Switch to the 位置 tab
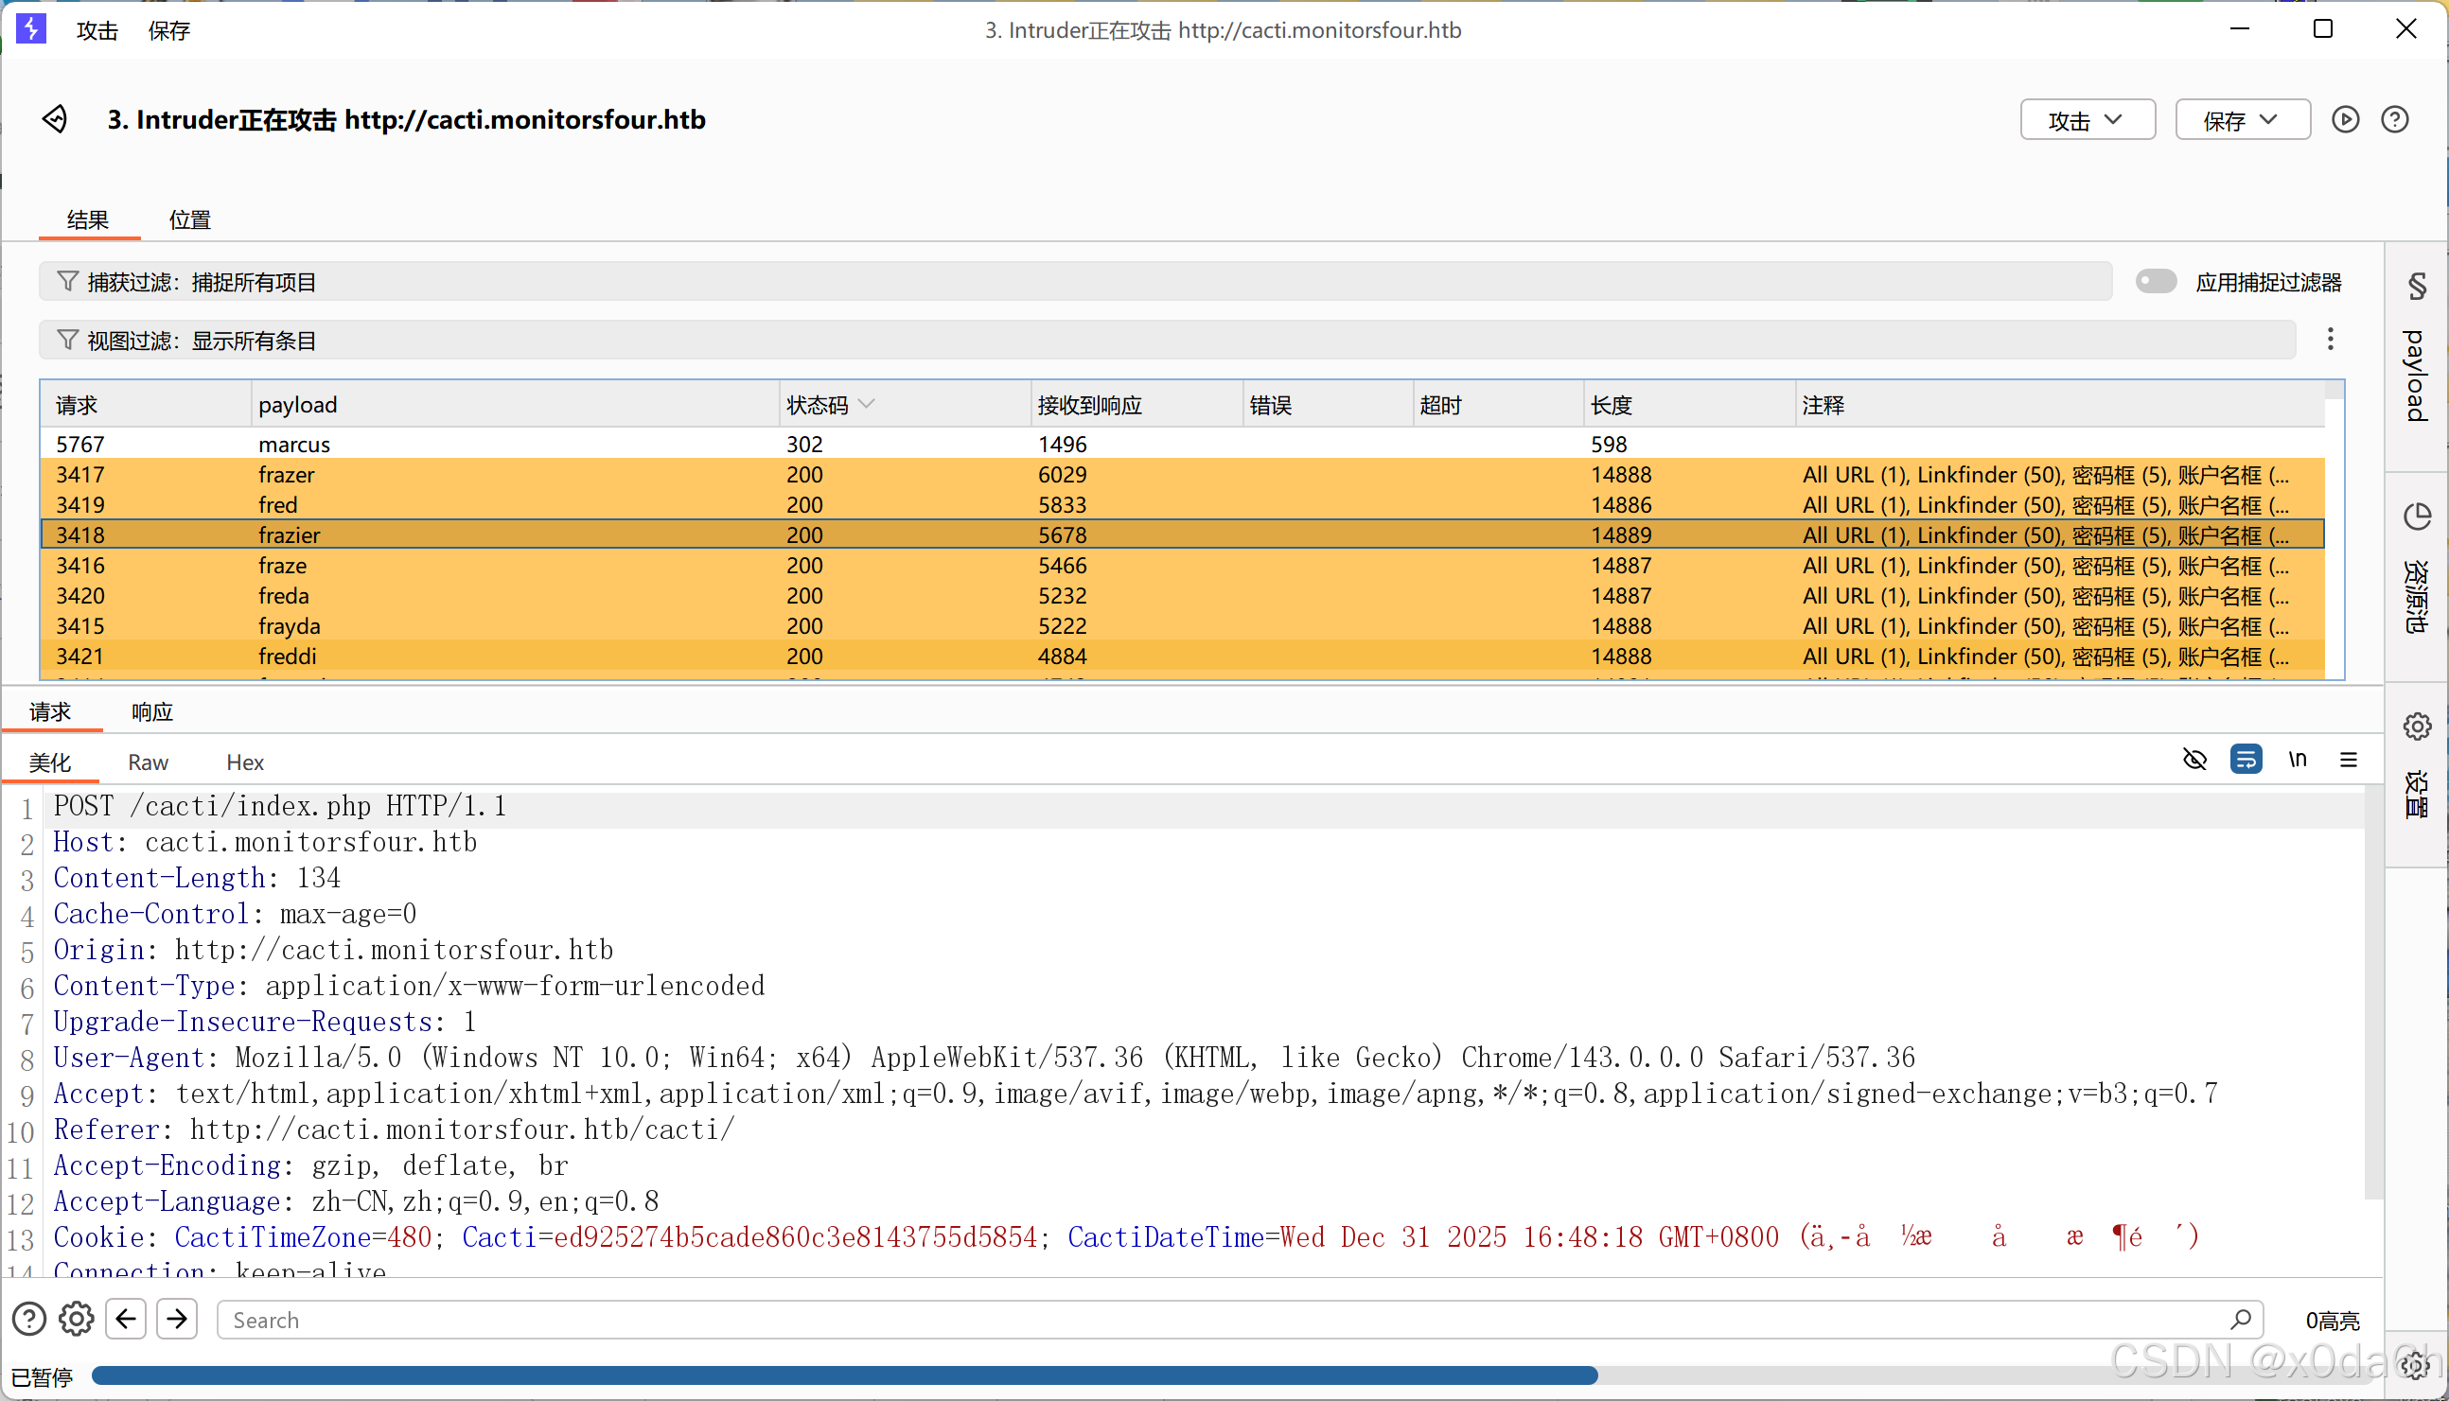 coord(189,219)
